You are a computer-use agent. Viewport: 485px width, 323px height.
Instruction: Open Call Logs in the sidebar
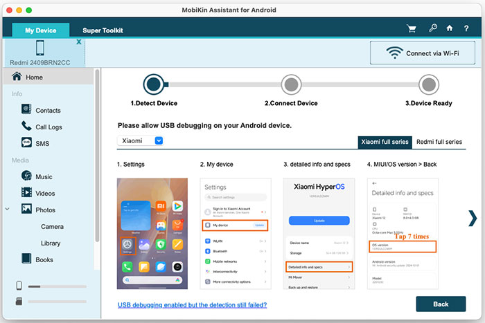[49, 127]
